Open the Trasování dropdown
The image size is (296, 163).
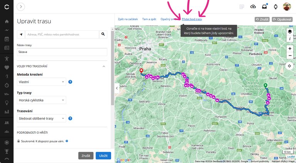42,118
